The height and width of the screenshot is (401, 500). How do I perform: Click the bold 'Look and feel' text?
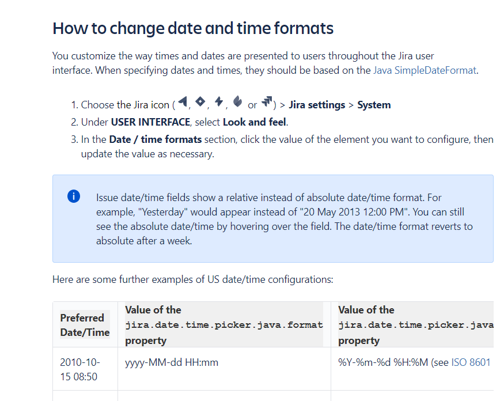[254, 122]
